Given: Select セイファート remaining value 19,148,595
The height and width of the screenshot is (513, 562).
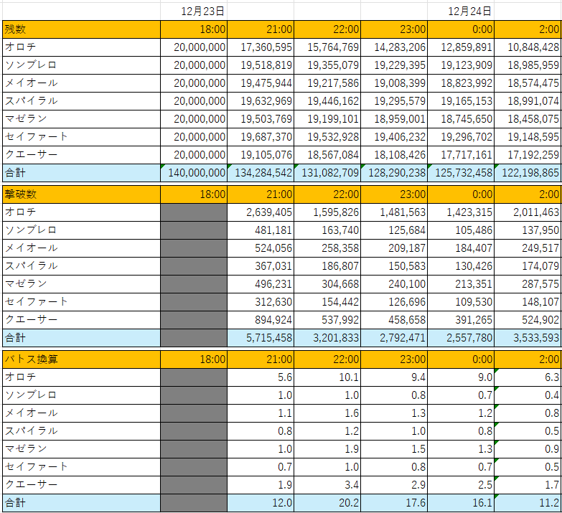Looking at the screenshot, I should pos(528,137).
